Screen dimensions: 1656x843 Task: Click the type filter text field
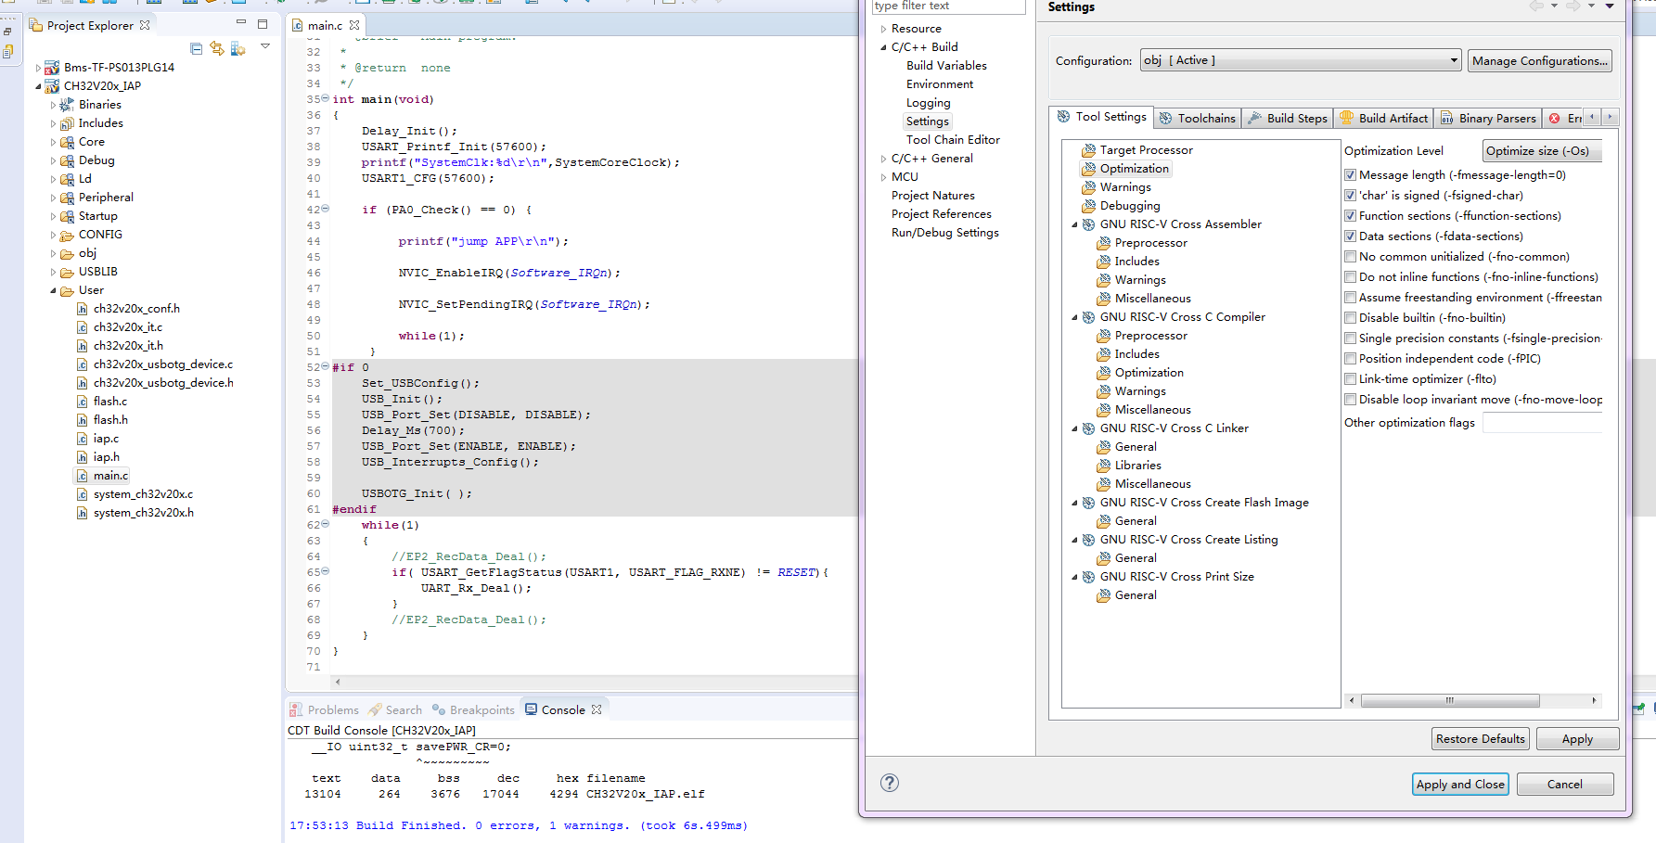(948, 6)
